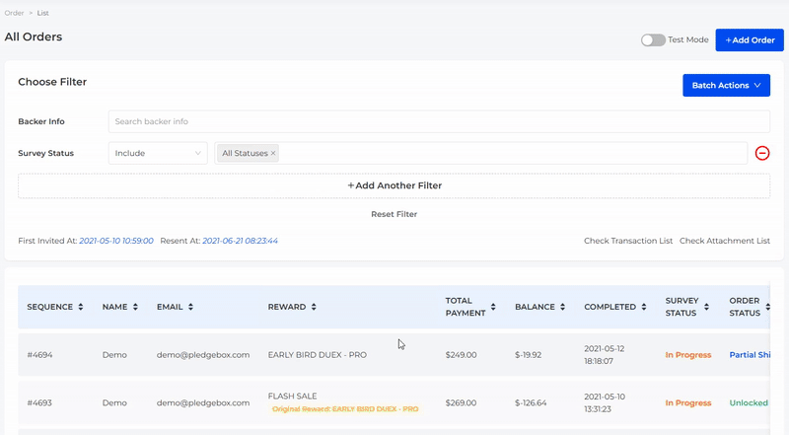Sort table by Name column
Screen dimensions: 789x435
pyautogui.click(x=135, y=307)
